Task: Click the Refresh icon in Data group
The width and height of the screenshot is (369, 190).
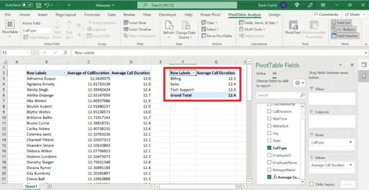Action: pyautogui.click(x=169, y=26)
